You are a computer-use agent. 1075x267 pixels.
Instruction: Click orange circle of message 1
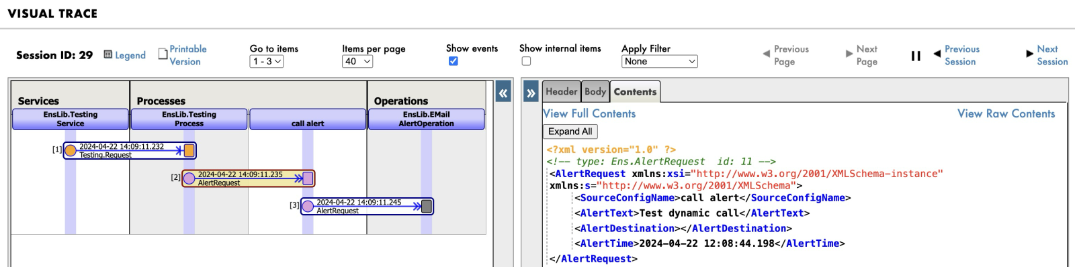(71, 150)
